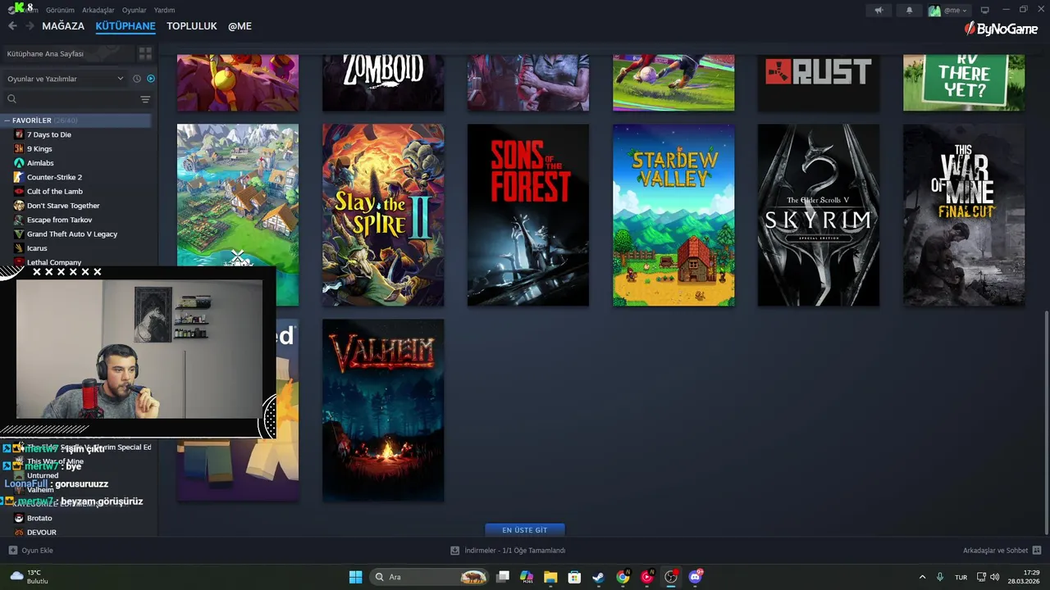1050x590 pixels.
Task: Click the Aimlabs game icon
Action: (x=19, y=163)
